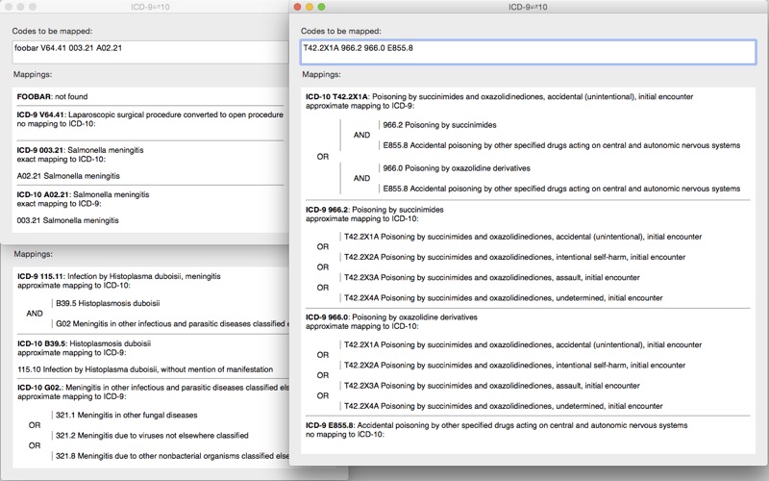This screenshot has width=769, height=481.
Task: Click the 966.0 Poisoning by oxazolidine derivatives entry
Action: pos(456,168)
